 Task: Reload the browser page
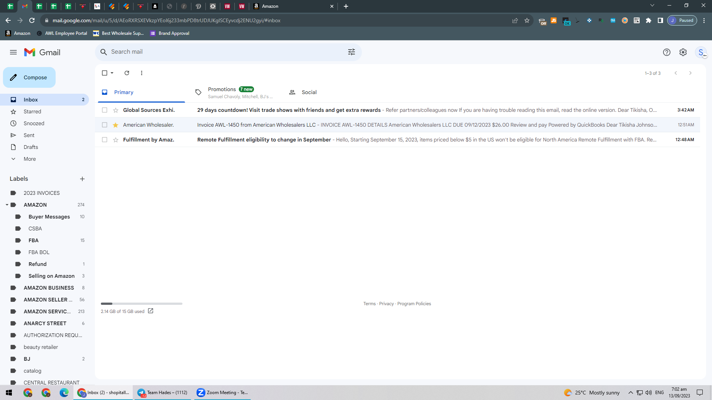pos(32,20)
